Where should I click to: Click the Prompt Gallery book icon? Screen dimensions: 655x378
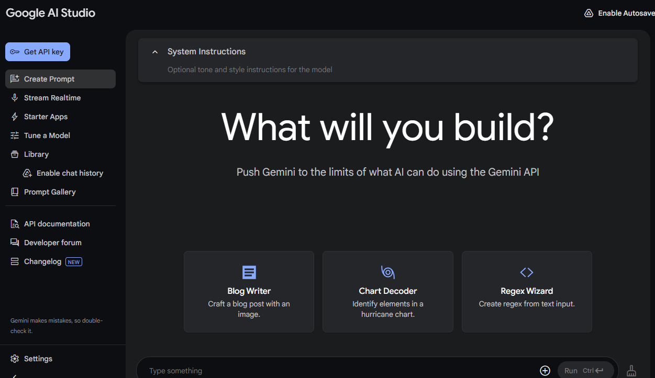15,192
